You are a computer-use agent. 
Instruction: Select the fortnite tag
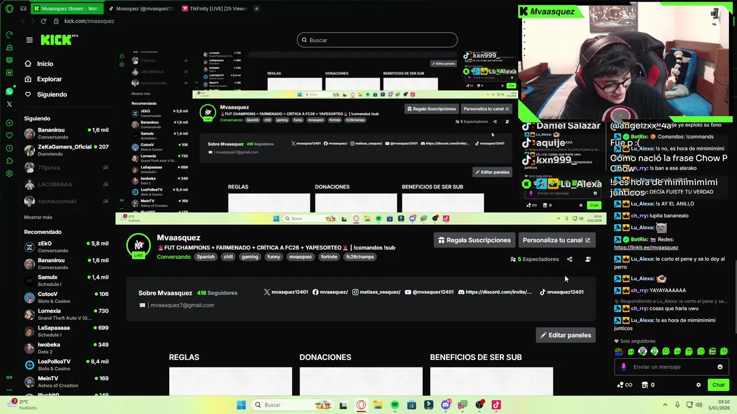pyautogui.click(x=329, y=257)
